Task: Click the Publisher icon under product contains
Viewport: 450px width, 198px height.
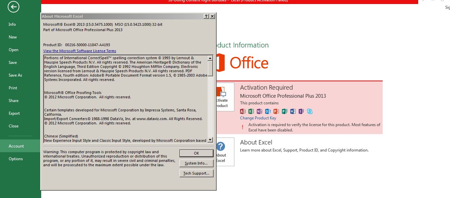Action: (285, 111)
